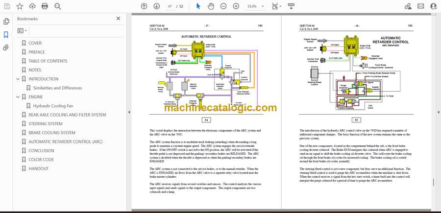
Task: Jump to REAR AXLE COOLING AND FILTER SYSTEM
Action: click(x=67, y=115)
